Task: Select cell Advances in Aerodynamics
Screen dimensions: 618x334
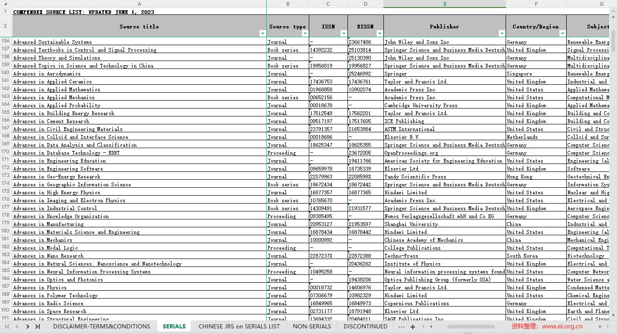Action: point(139,74)
